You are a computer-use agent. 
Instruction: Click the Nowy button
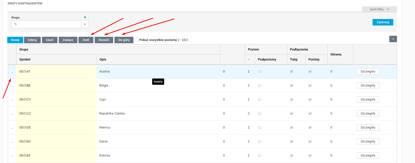point(15,40)
